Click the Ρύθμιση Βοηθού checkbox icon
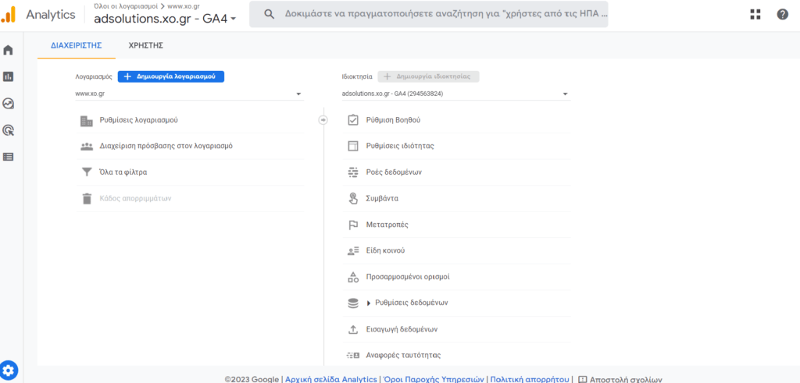This screenshot has height=383, width=800. [353, 120]
